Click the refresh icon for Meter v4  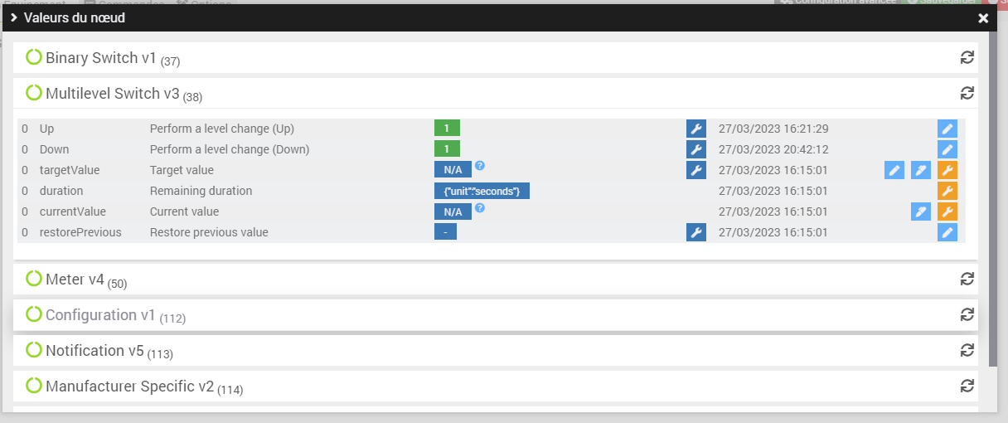(x=966, y=279)
